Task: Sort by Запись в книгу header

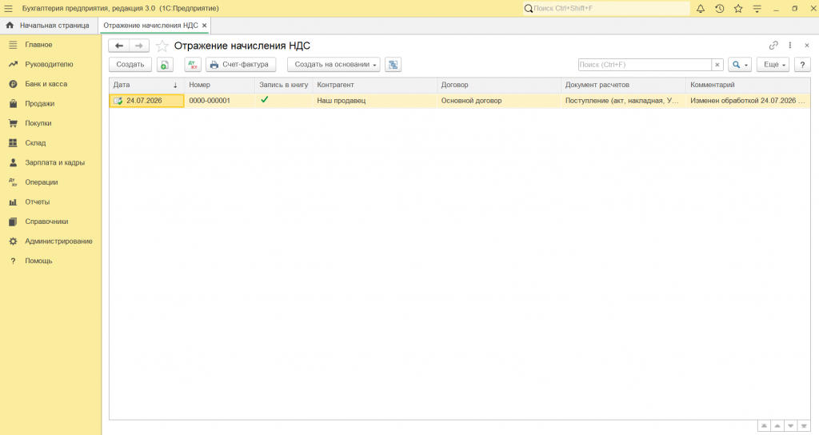Action: pos(284,85)
